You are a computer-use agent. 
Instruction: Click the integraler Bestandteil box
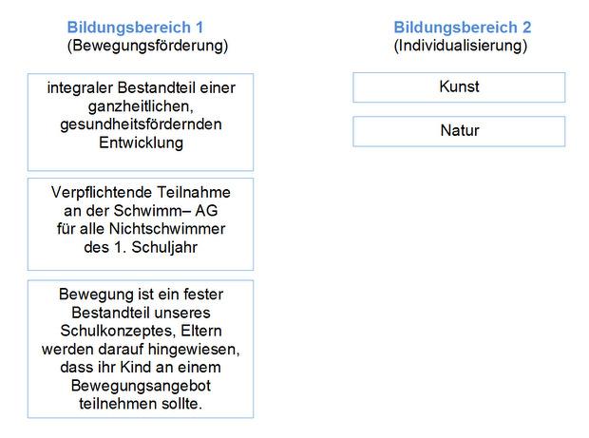141,122
